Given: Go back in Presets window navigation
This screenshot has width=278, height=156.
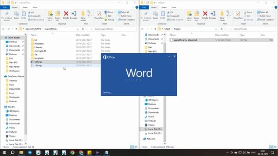Looking at the screenshot, I should coord(142,29).
